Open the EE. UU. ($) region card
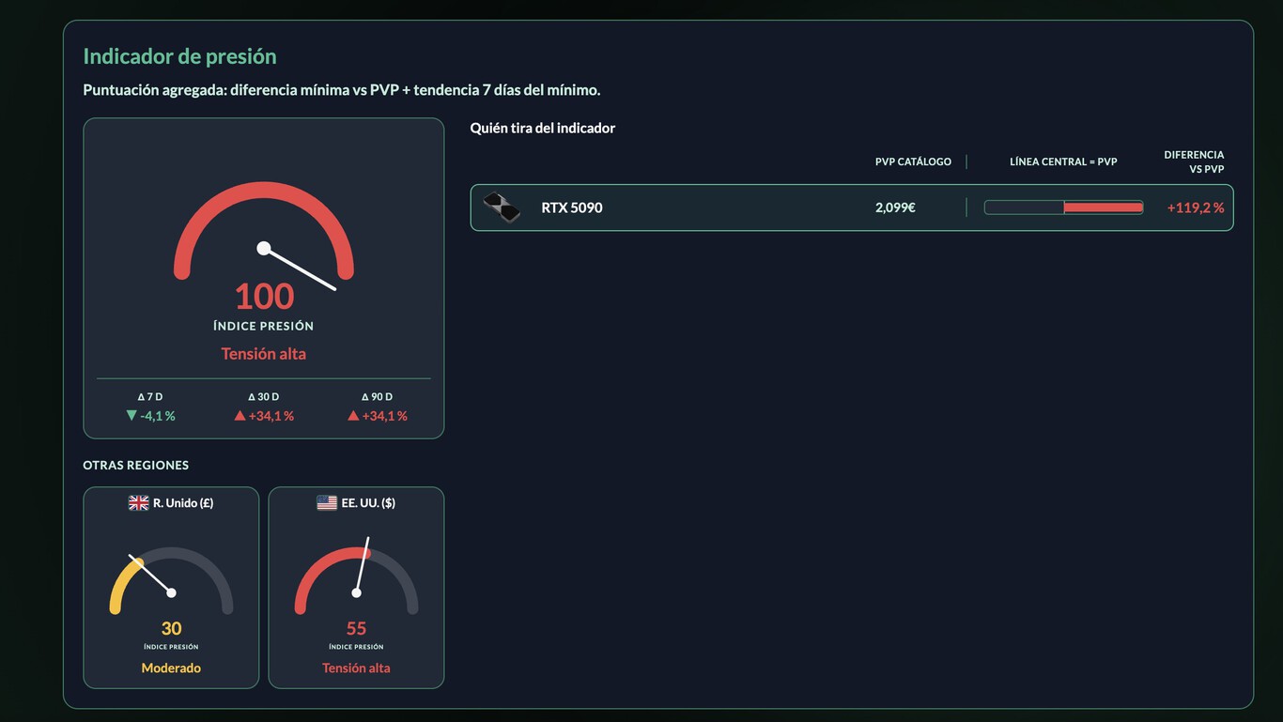 [x=356, y=588]
